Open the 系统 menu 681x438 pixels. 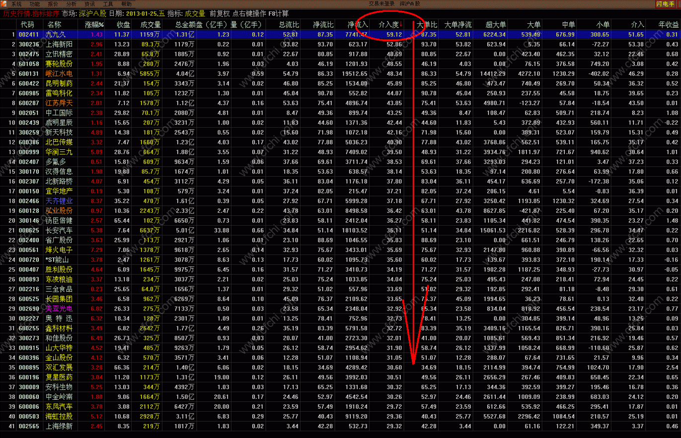16,3
